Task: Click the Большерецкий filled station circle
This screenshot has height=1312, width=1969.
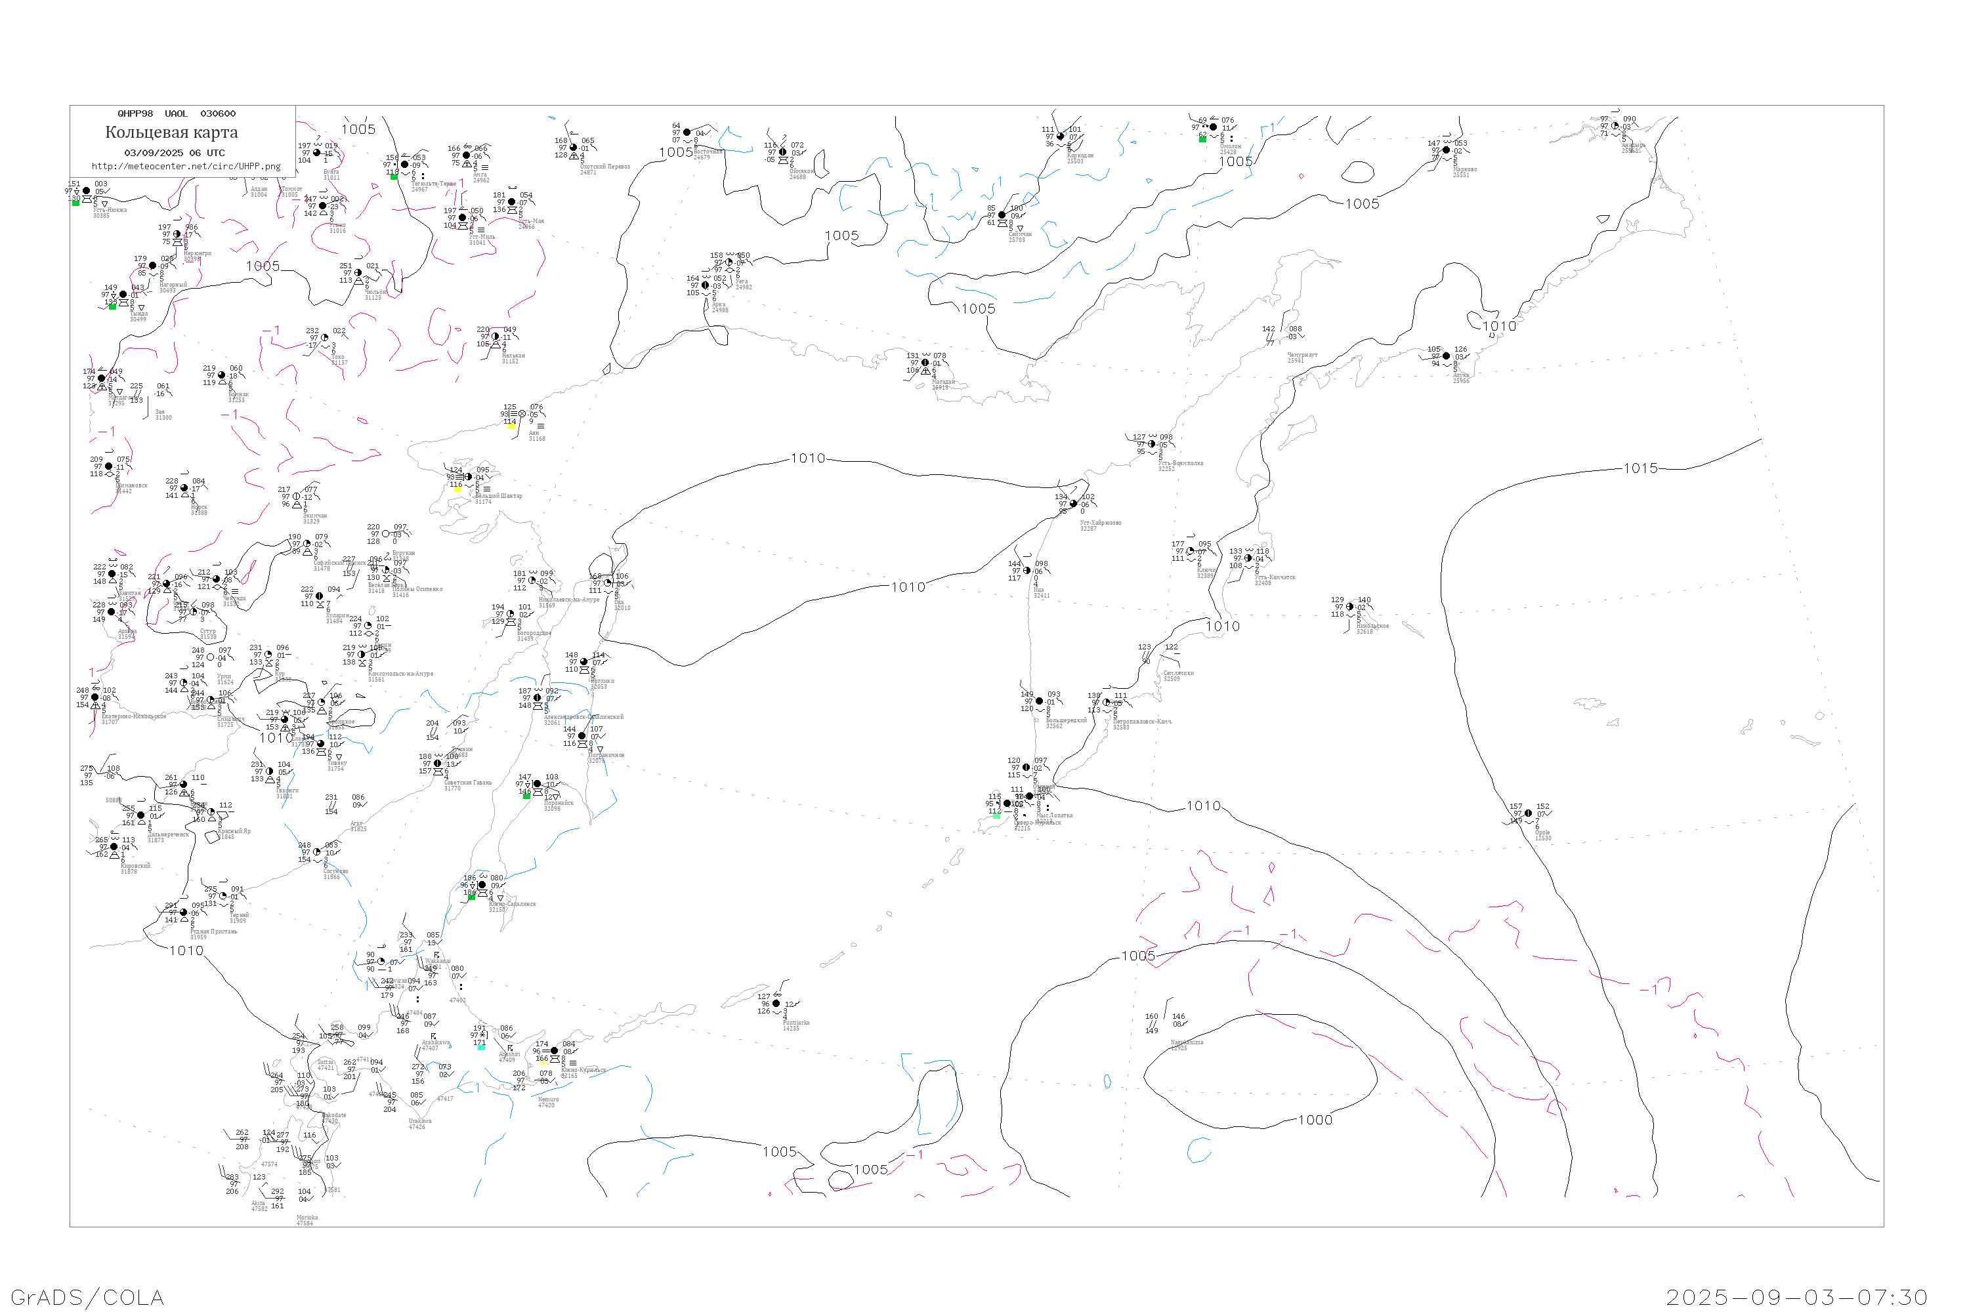Action: 1039,701
